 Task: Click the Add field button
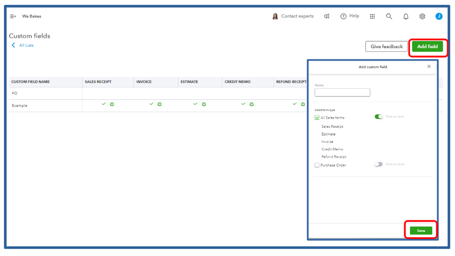(x=427, y=46)
